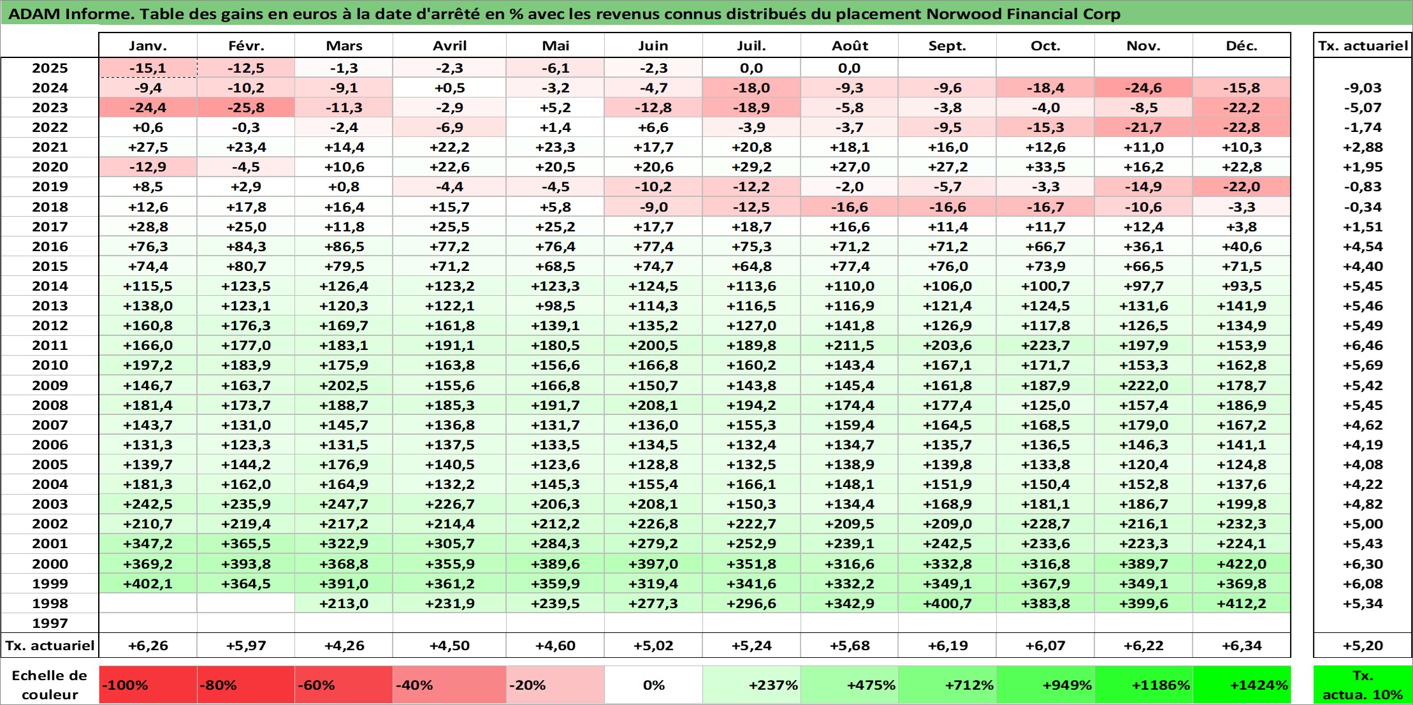Select cell +347,2 for January 2001
Screen dimensions: 1413x705
148,544
